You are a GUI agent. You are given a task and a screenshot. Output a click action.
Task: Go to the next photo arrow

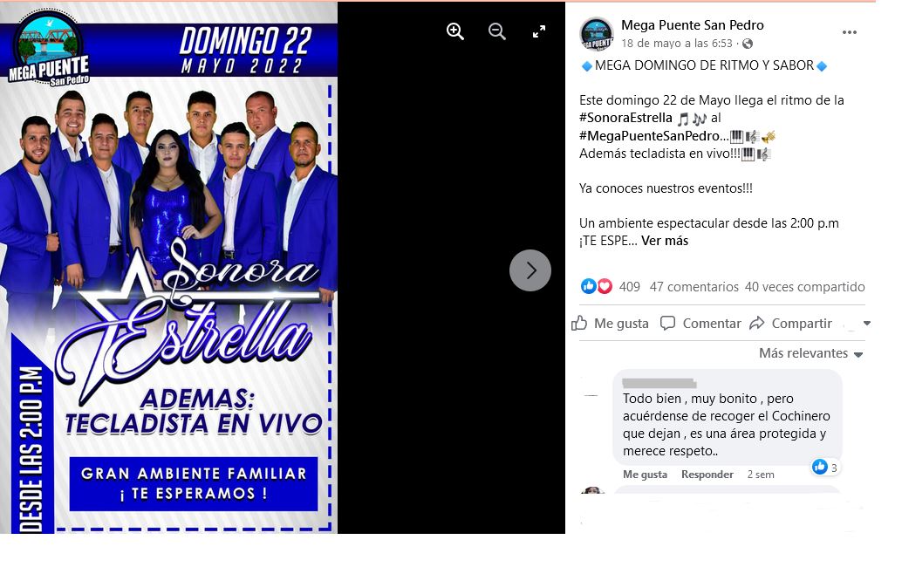click(x=530, y=270)
